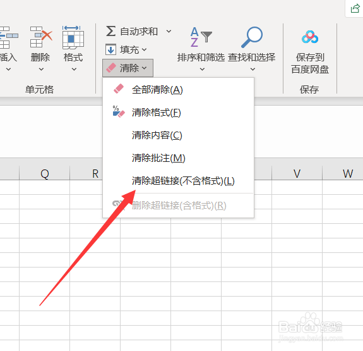Click the 保存到百度网盘 label

click(310, 63)
